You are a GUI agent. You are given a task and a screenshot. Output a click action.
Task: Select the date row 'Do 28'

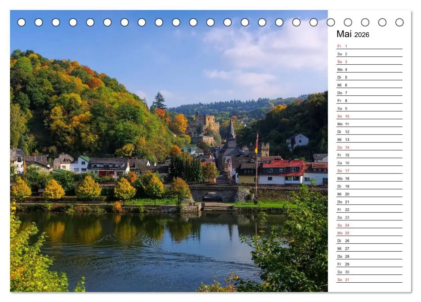(x=369, y=256)
